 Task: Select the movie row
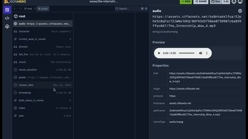43,62
